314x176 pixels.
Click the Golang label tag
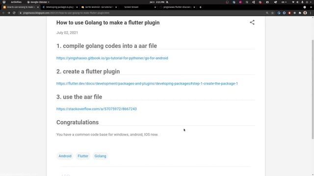coord(100,156)
